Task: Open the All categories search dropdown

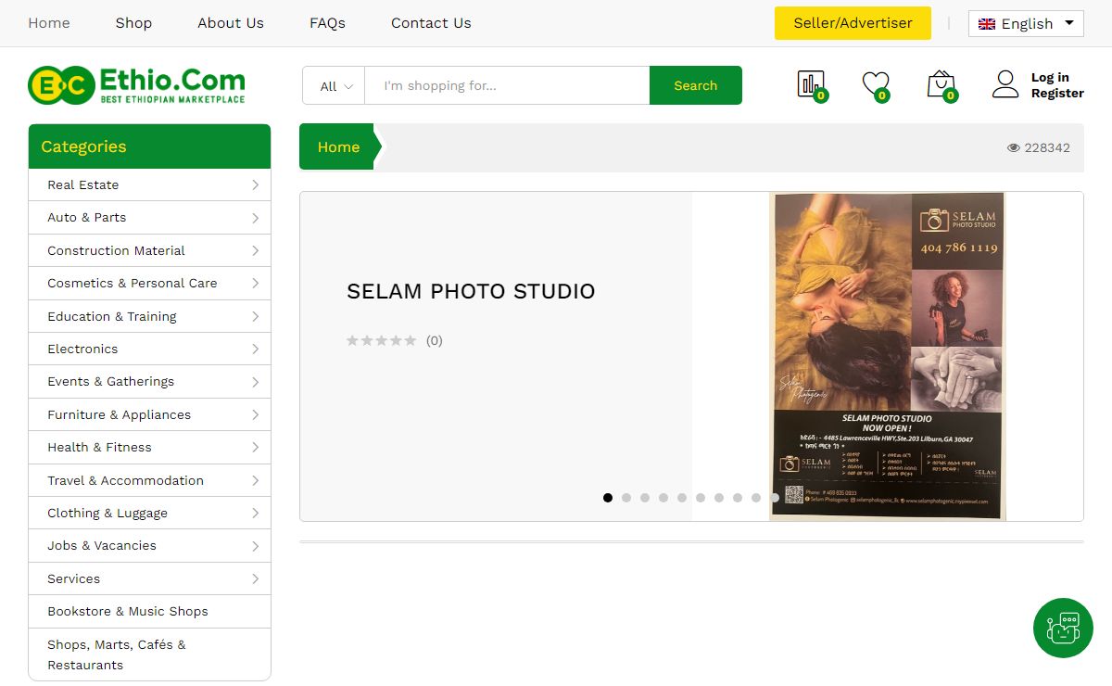Action: coord(334,85)
